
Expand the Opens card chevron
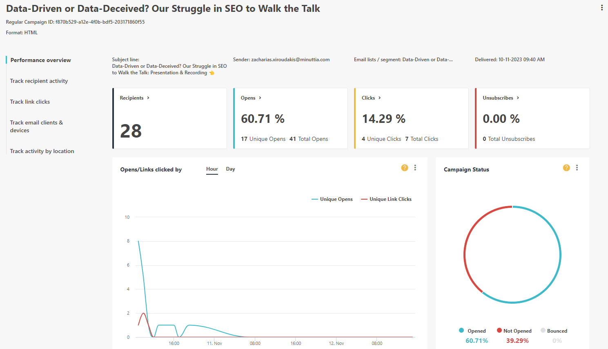[x=260, y=98]
